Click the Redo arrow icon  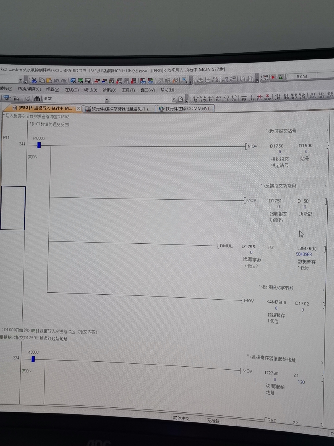[x=64, y=81]
